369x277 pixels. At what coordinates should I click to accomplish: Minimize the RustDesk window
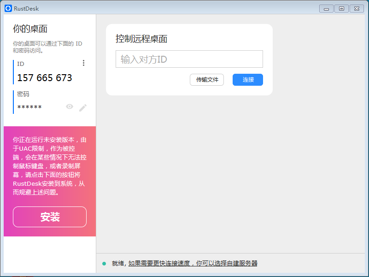pos(327,8)
